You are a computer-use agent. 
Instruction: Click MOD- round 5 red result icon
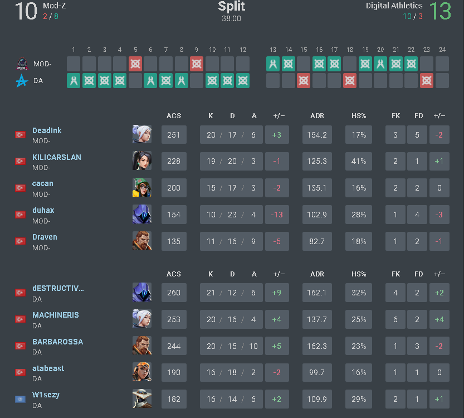point(135,64)
